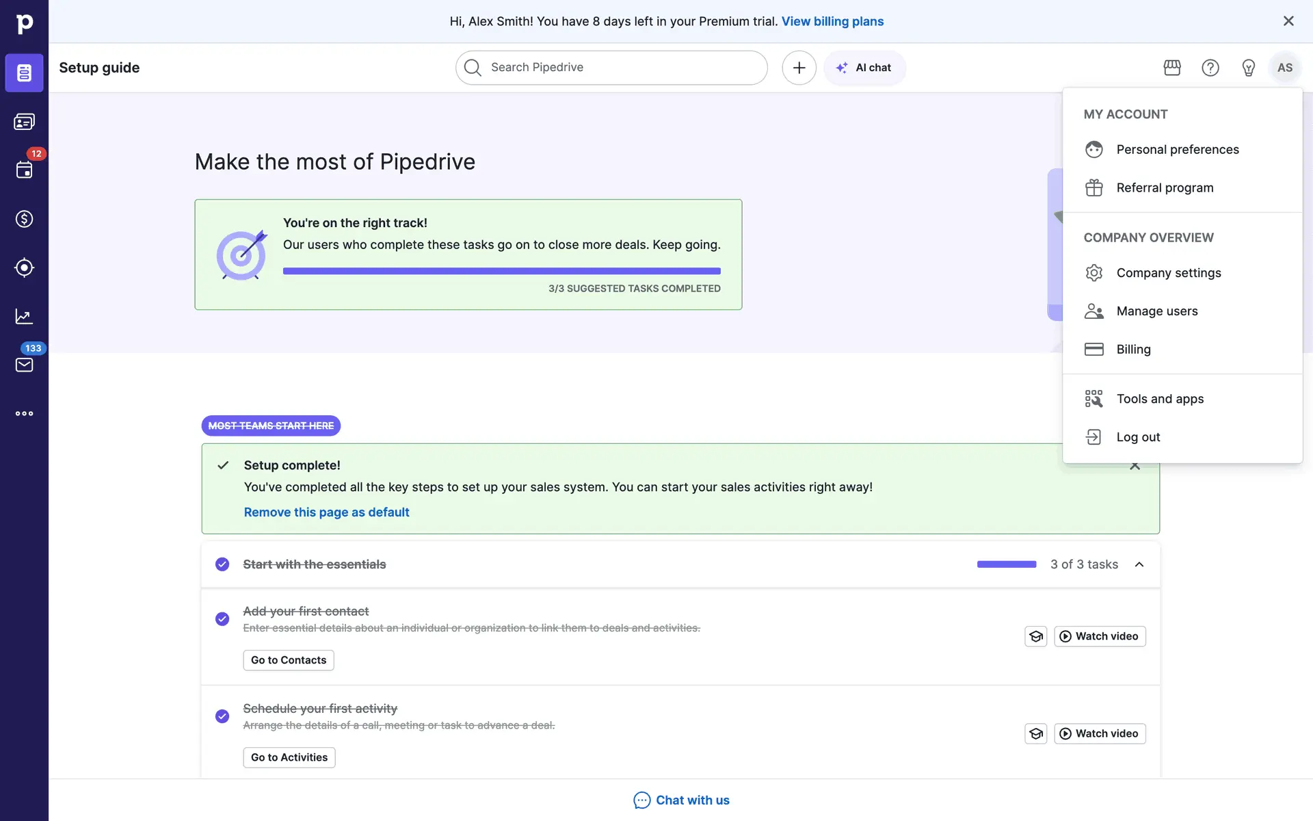1313x821 pixels.
Task: Click the suggested tasks progress bar
Action: [501, 272]
